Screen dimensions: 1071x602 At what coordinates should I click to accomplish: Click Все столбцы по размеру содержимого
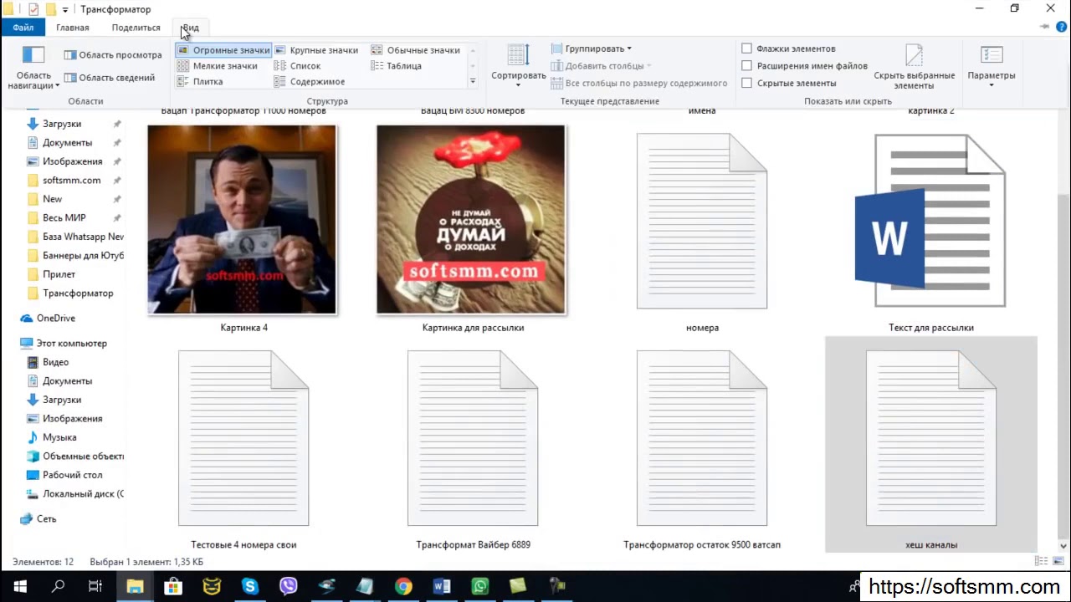point(639,84)
